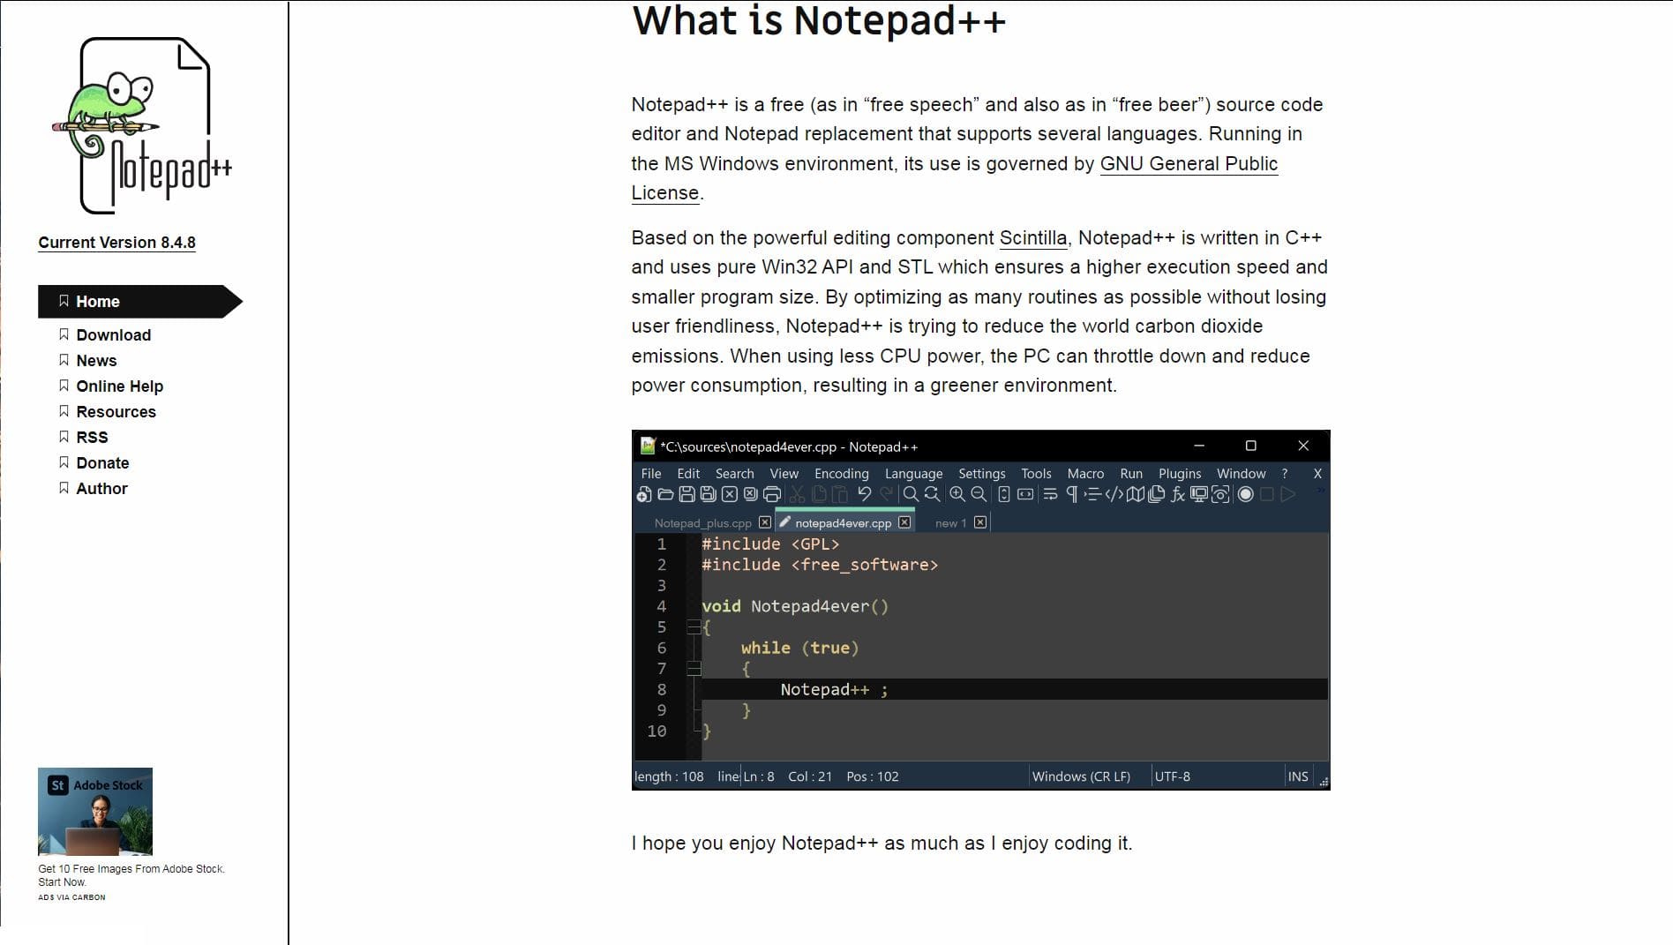This screenshot has height=945, width=1673.
Task: Click the Notepad++ chameleon logo
Action: [x=141, y=125]
